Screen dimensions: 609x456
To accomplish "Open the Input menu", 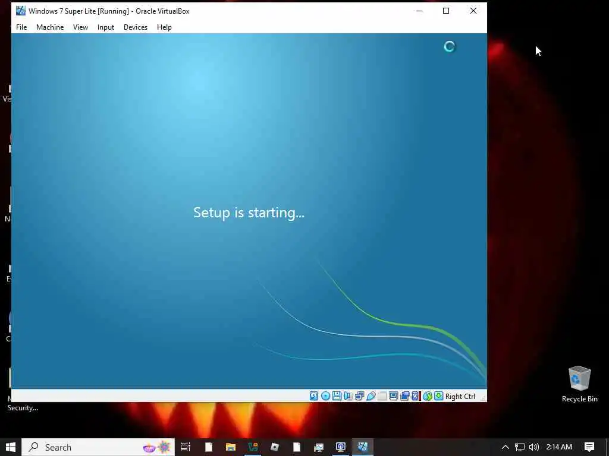I will pyautogui.click(x=106, y=27).
